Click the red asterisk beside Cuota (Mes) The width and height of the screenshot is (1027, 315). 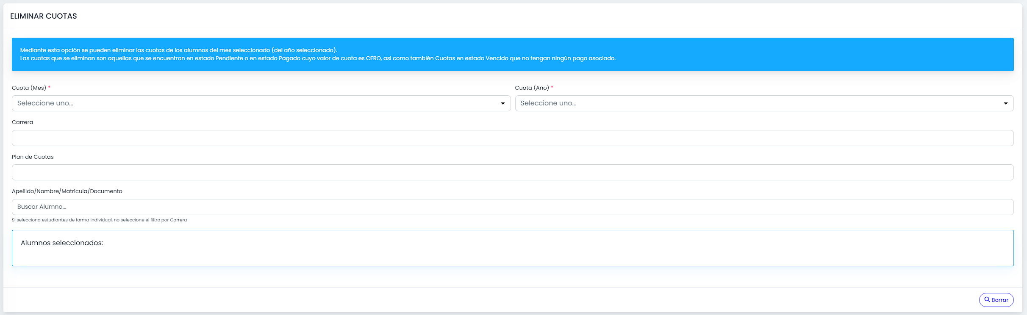(x=49, y=87)
